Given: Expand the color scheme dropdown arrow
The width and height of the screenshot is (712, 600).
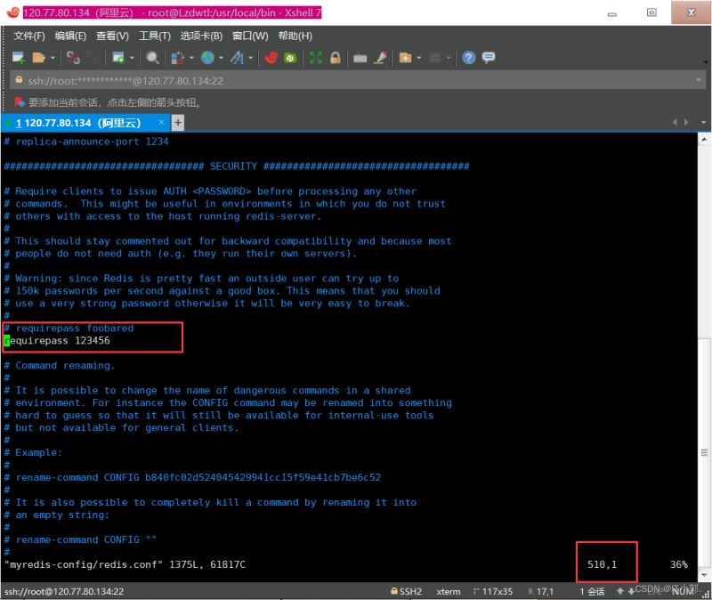Looking at the screenshot, I should tap(191, 58).
